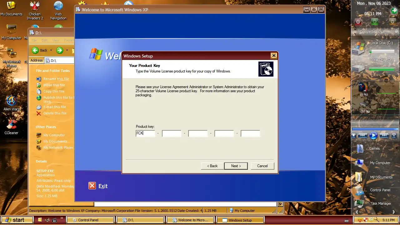Click the green arrow beside the date
This screenshot has height=225, width=400.
click(394, 11)
